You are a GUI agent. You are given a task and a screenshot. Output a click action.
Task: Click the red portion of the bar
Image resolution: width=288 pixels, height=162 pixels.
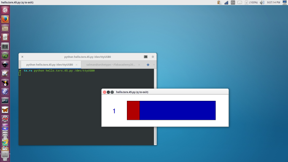[133, 111]
